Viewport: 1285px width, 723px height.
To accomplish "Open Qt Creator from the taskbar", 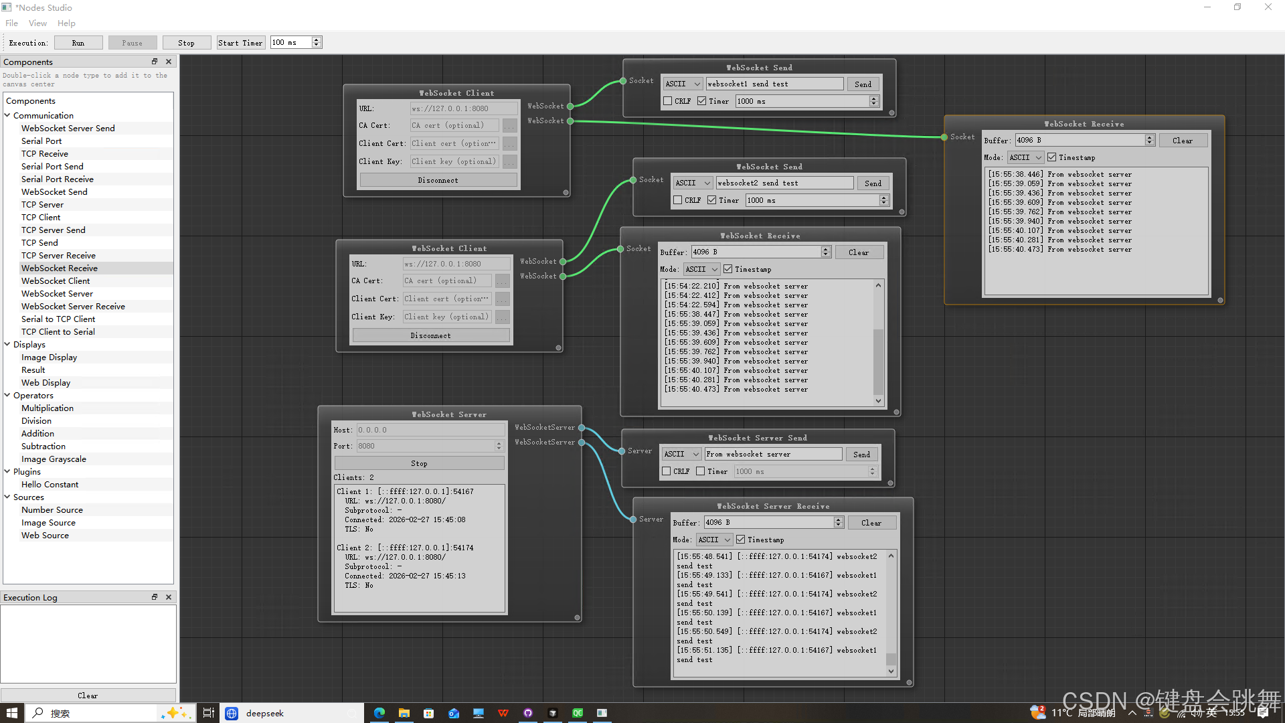I will click(x=578, y=713).
